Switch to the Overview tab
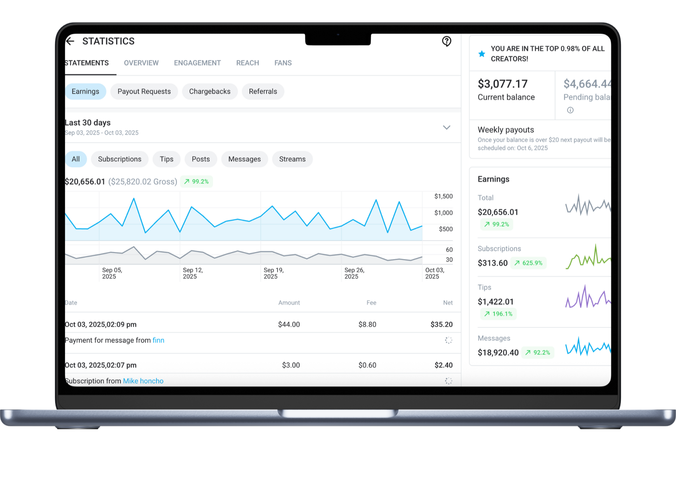The width and height of the screenshot is (676, 478). click(x=141, y=63)
